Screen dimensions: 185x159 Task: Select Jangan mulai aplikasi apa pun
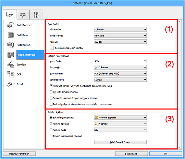coord(51,136)
